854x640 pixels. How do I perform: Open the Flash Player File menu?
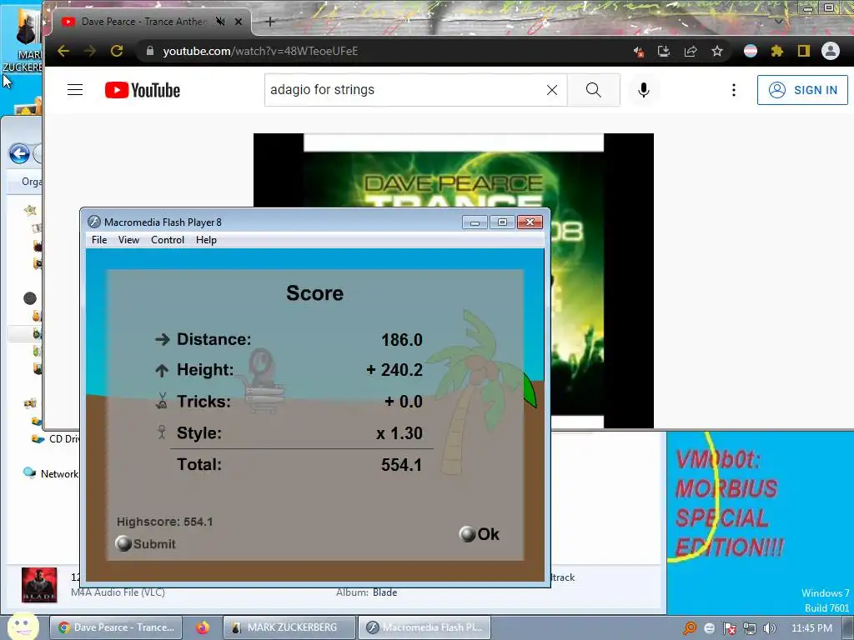pos(99,240)
